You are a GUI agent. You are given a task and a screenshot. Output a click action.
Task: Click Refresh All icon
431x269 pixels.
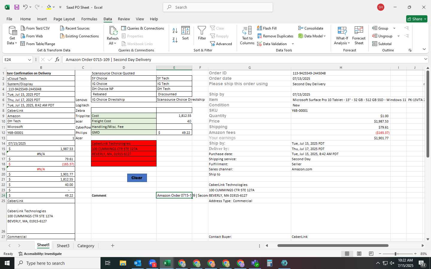click(113, 35)
